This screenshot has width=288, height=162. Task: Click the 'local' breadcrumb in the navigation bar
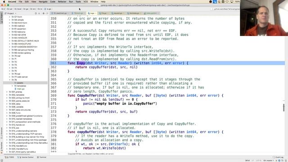18,9
